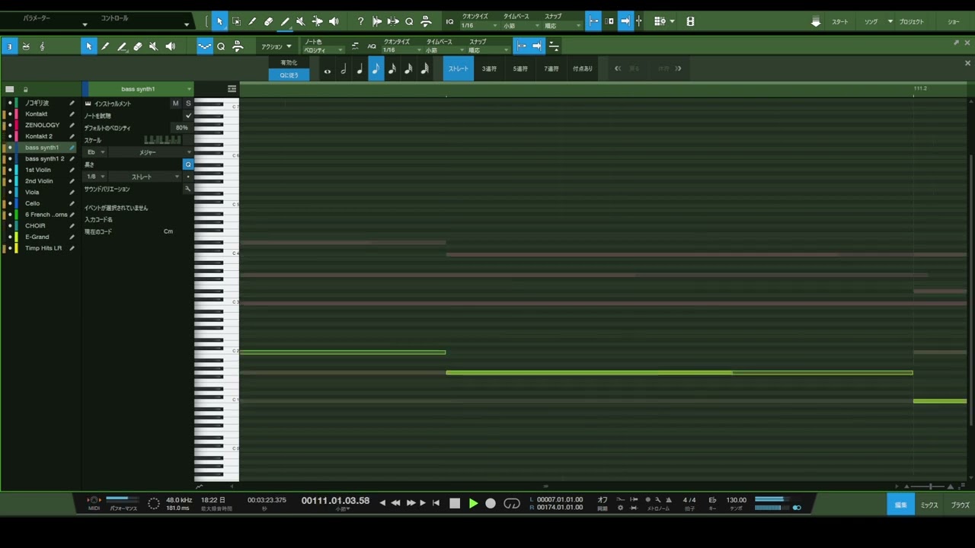Click the 有効化 enable button
This screenshot has width=975, height=548.
tap(289, 62)
